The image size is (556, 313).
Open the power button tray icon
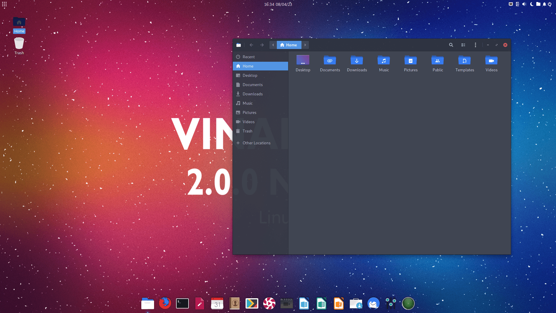550,4
